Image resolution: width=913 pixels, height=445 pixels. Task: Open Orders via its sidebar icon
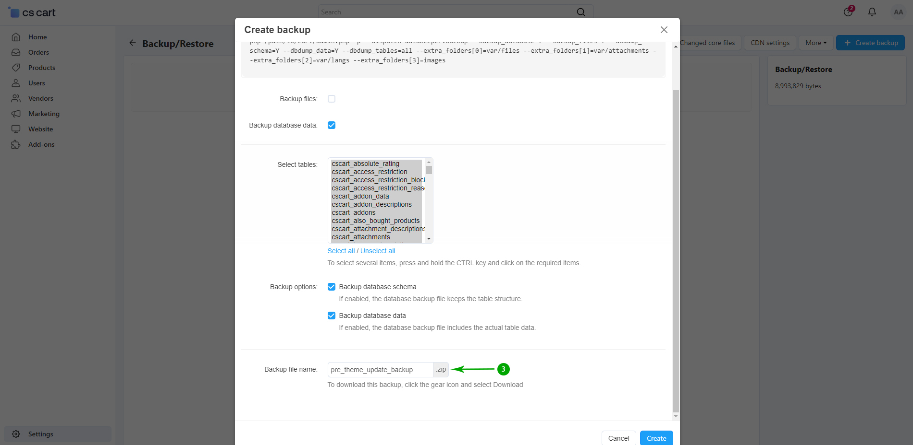tap(16, 52)
